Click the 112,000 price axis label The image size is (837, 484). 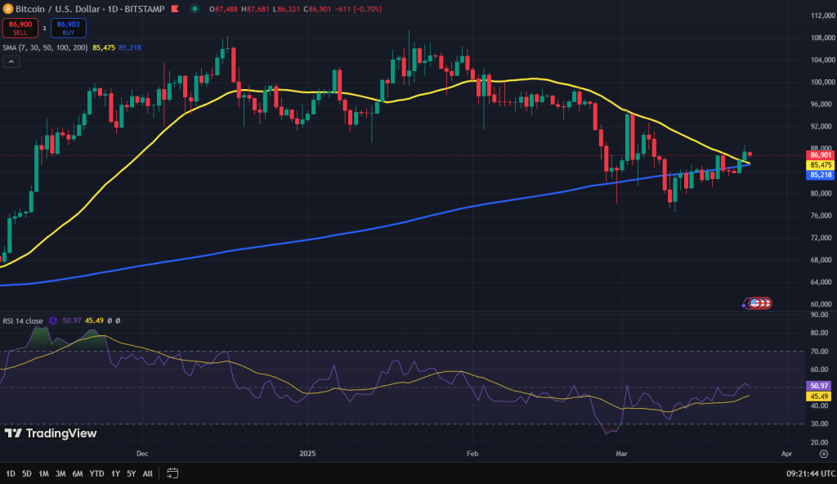pos(822,16)
